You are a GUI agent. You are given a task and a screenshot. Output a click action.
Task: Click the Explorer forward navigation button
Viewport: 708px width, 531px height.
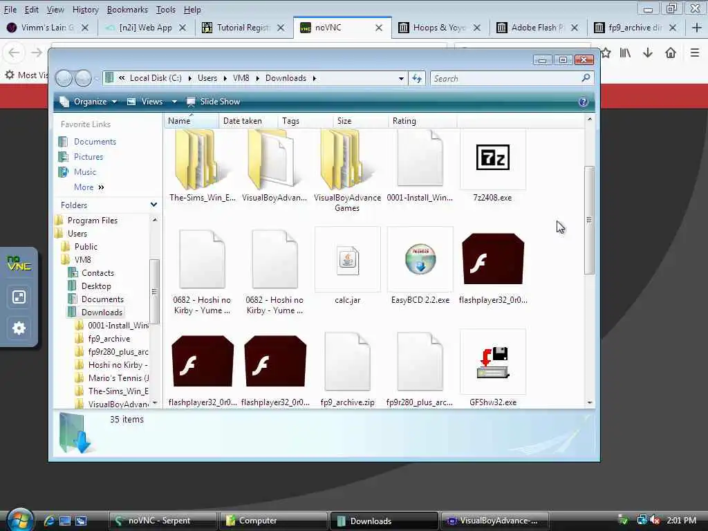click(83, 79)
